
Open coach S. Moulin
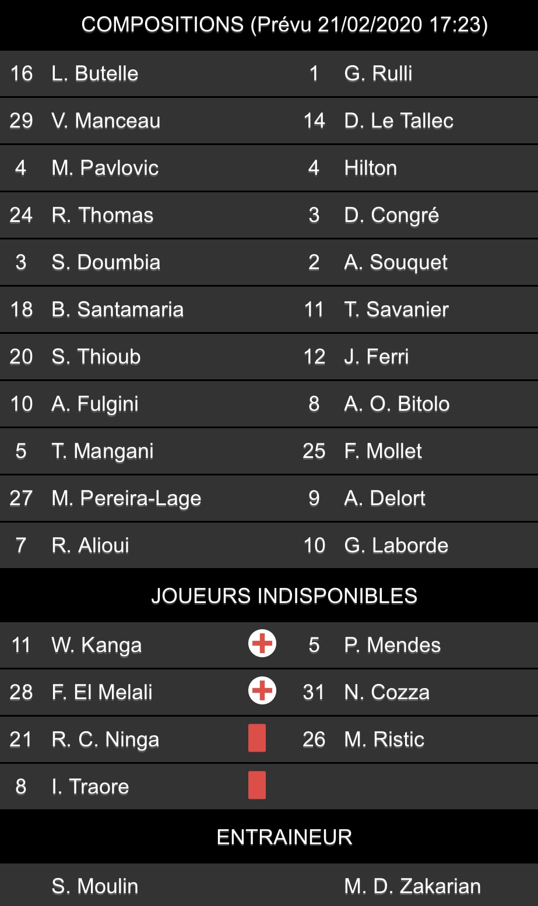pos(95,886)
